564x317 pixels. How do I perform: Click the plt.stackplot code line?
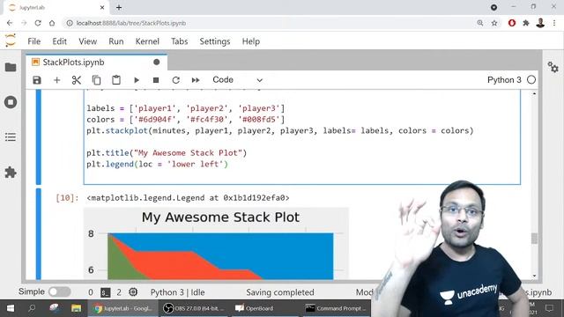coord(280,130)
